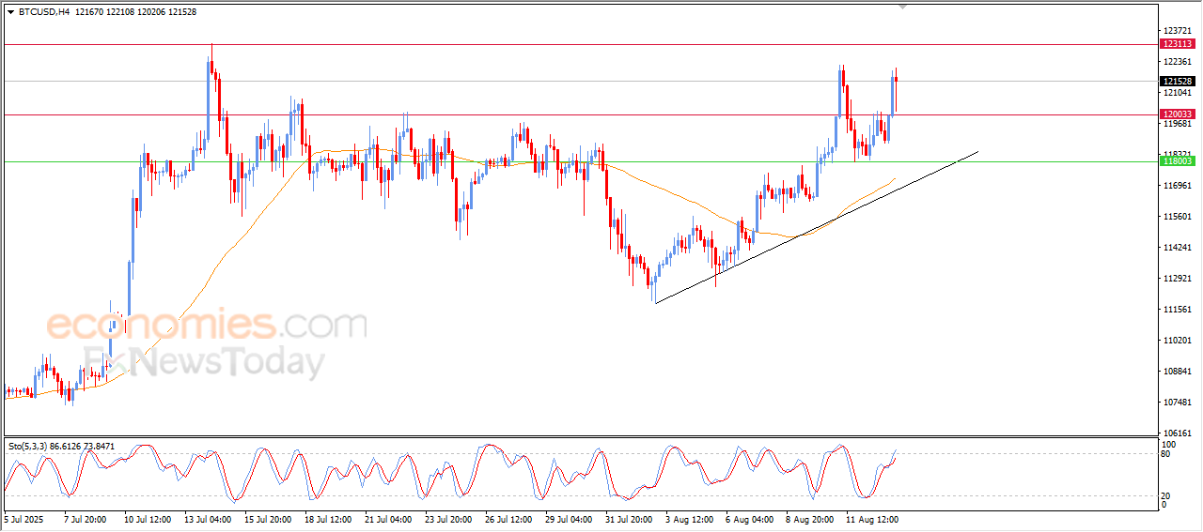The width and height of the screenshot is (1203, 532).
Task: Click the 123721 price axis label
Action: point(1177,31)
